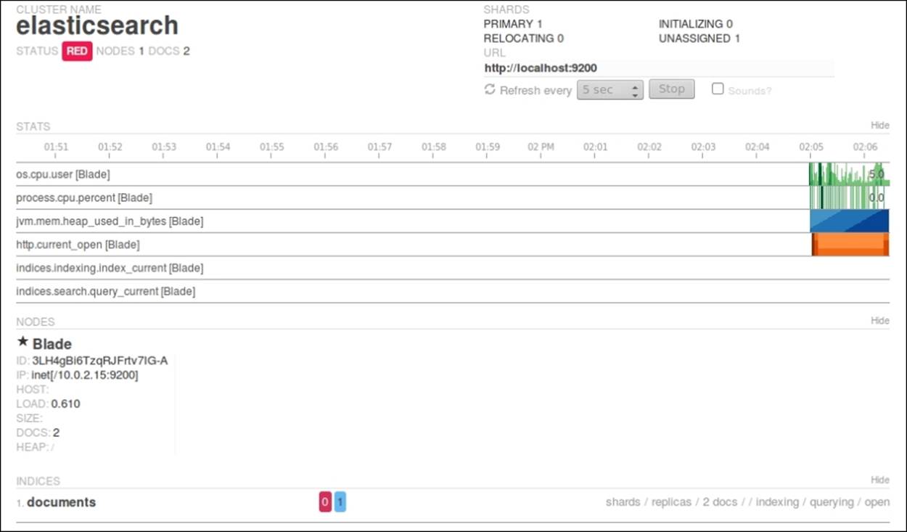Click the shards label in documents row
Screen dimensions: 907x532
click(x=623, y=502)
